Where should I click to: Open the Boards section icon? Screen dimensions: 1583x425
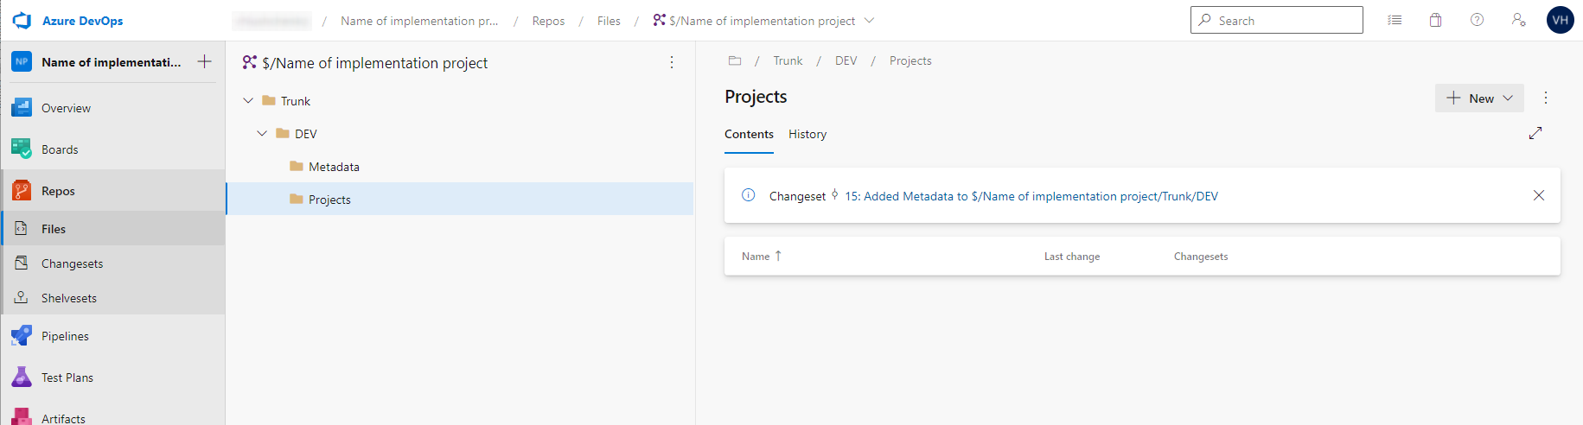click(x=22, y=149)
